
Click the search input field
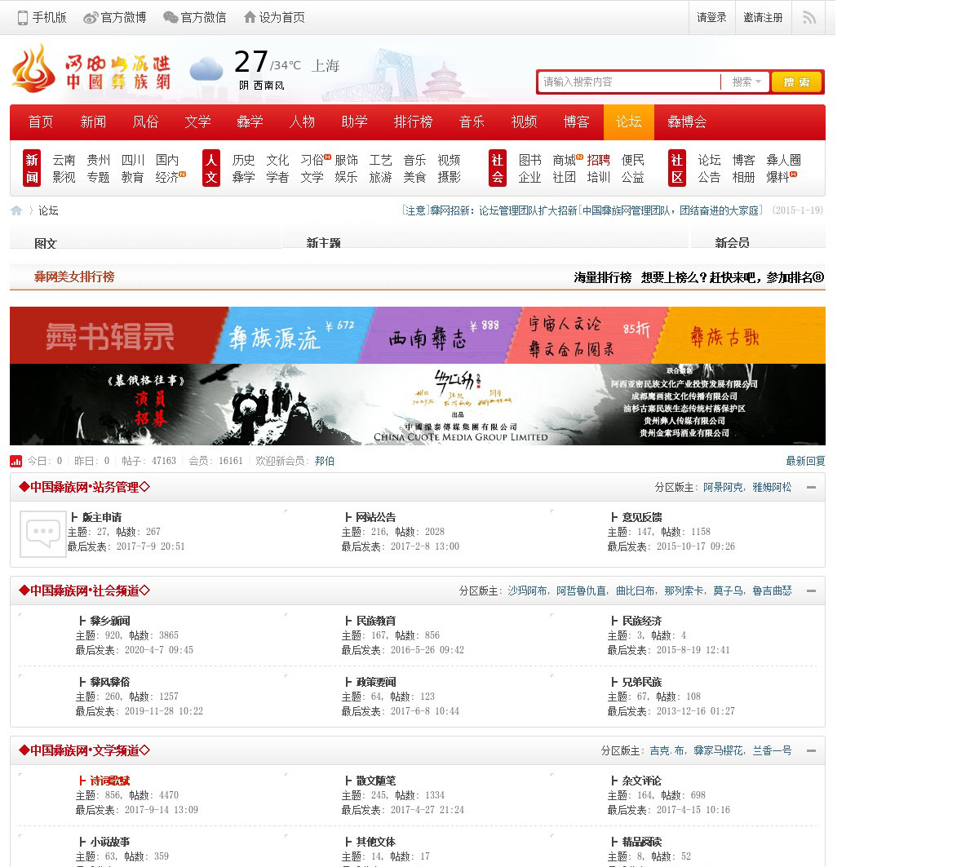click(x=628, y=82)
